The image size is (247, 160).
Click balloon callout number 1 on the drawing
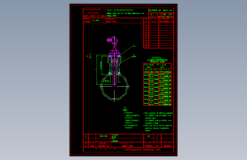134,45
